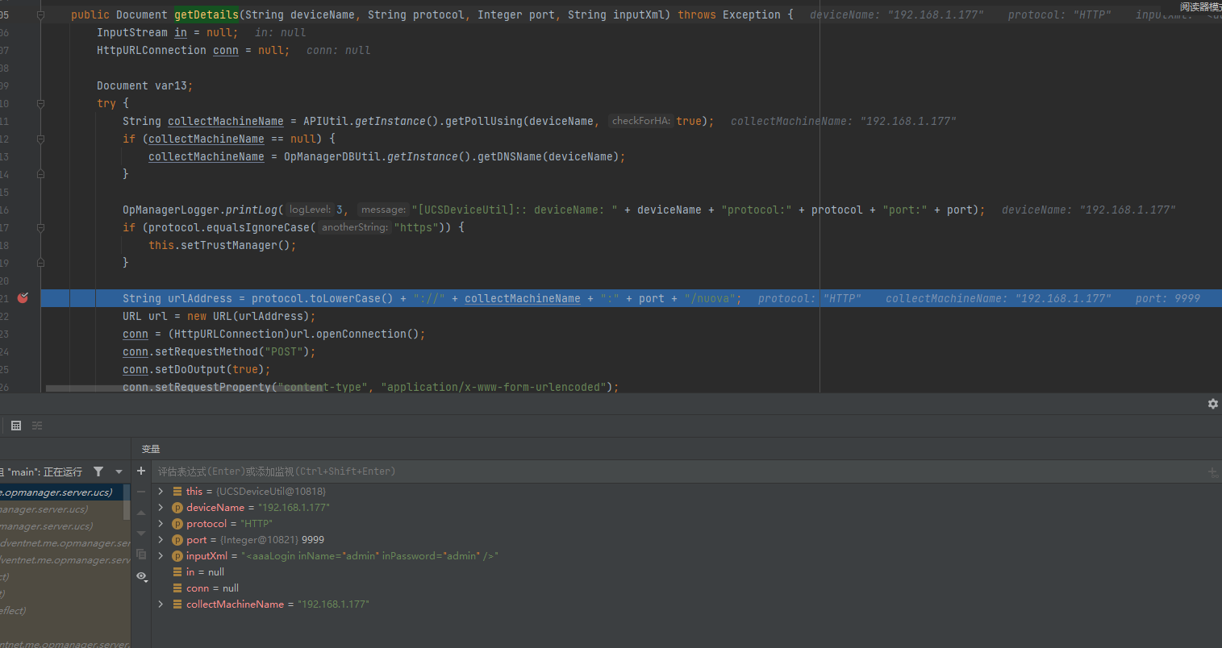1222x648 pixels.
Task: Click the field icon beside 'conn = null'
Action: [x=177, y=588]
